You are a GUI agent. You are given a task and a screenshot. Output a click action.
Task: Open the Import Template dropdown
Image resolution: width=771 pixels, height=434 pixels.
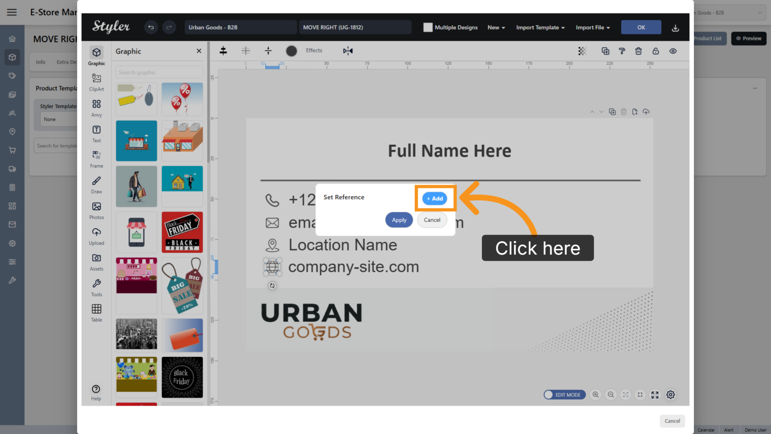pyautogui.click(x=540, y=28)
